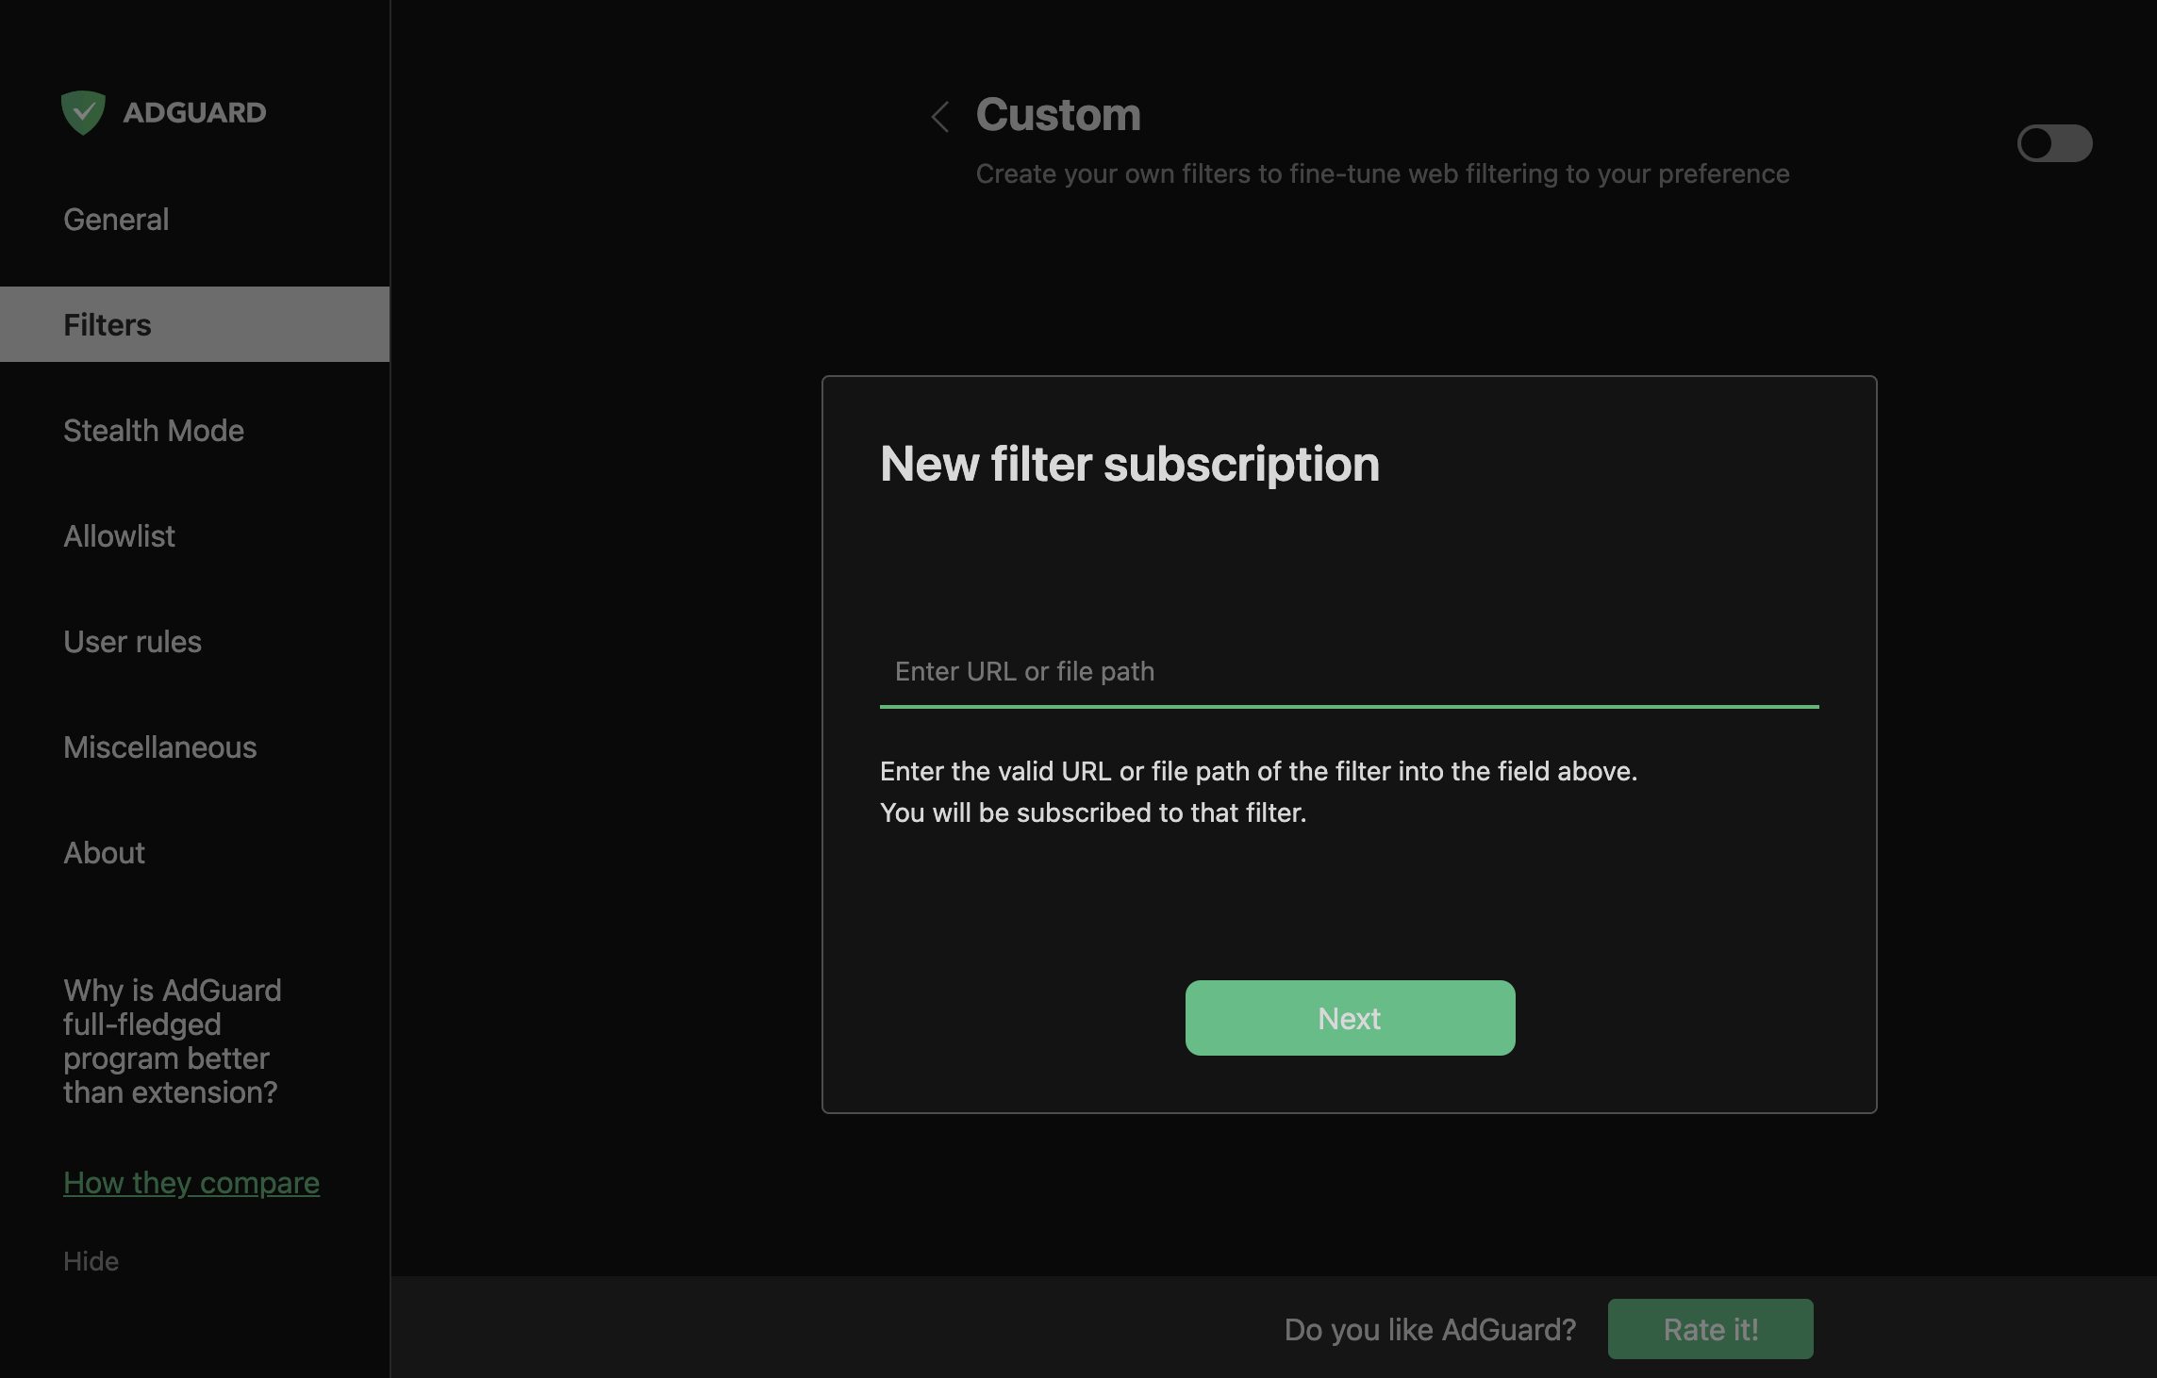This screenshot has width=2157, height=1378.
Task: Click How they compare link
Action: [x=191, y=1180]
